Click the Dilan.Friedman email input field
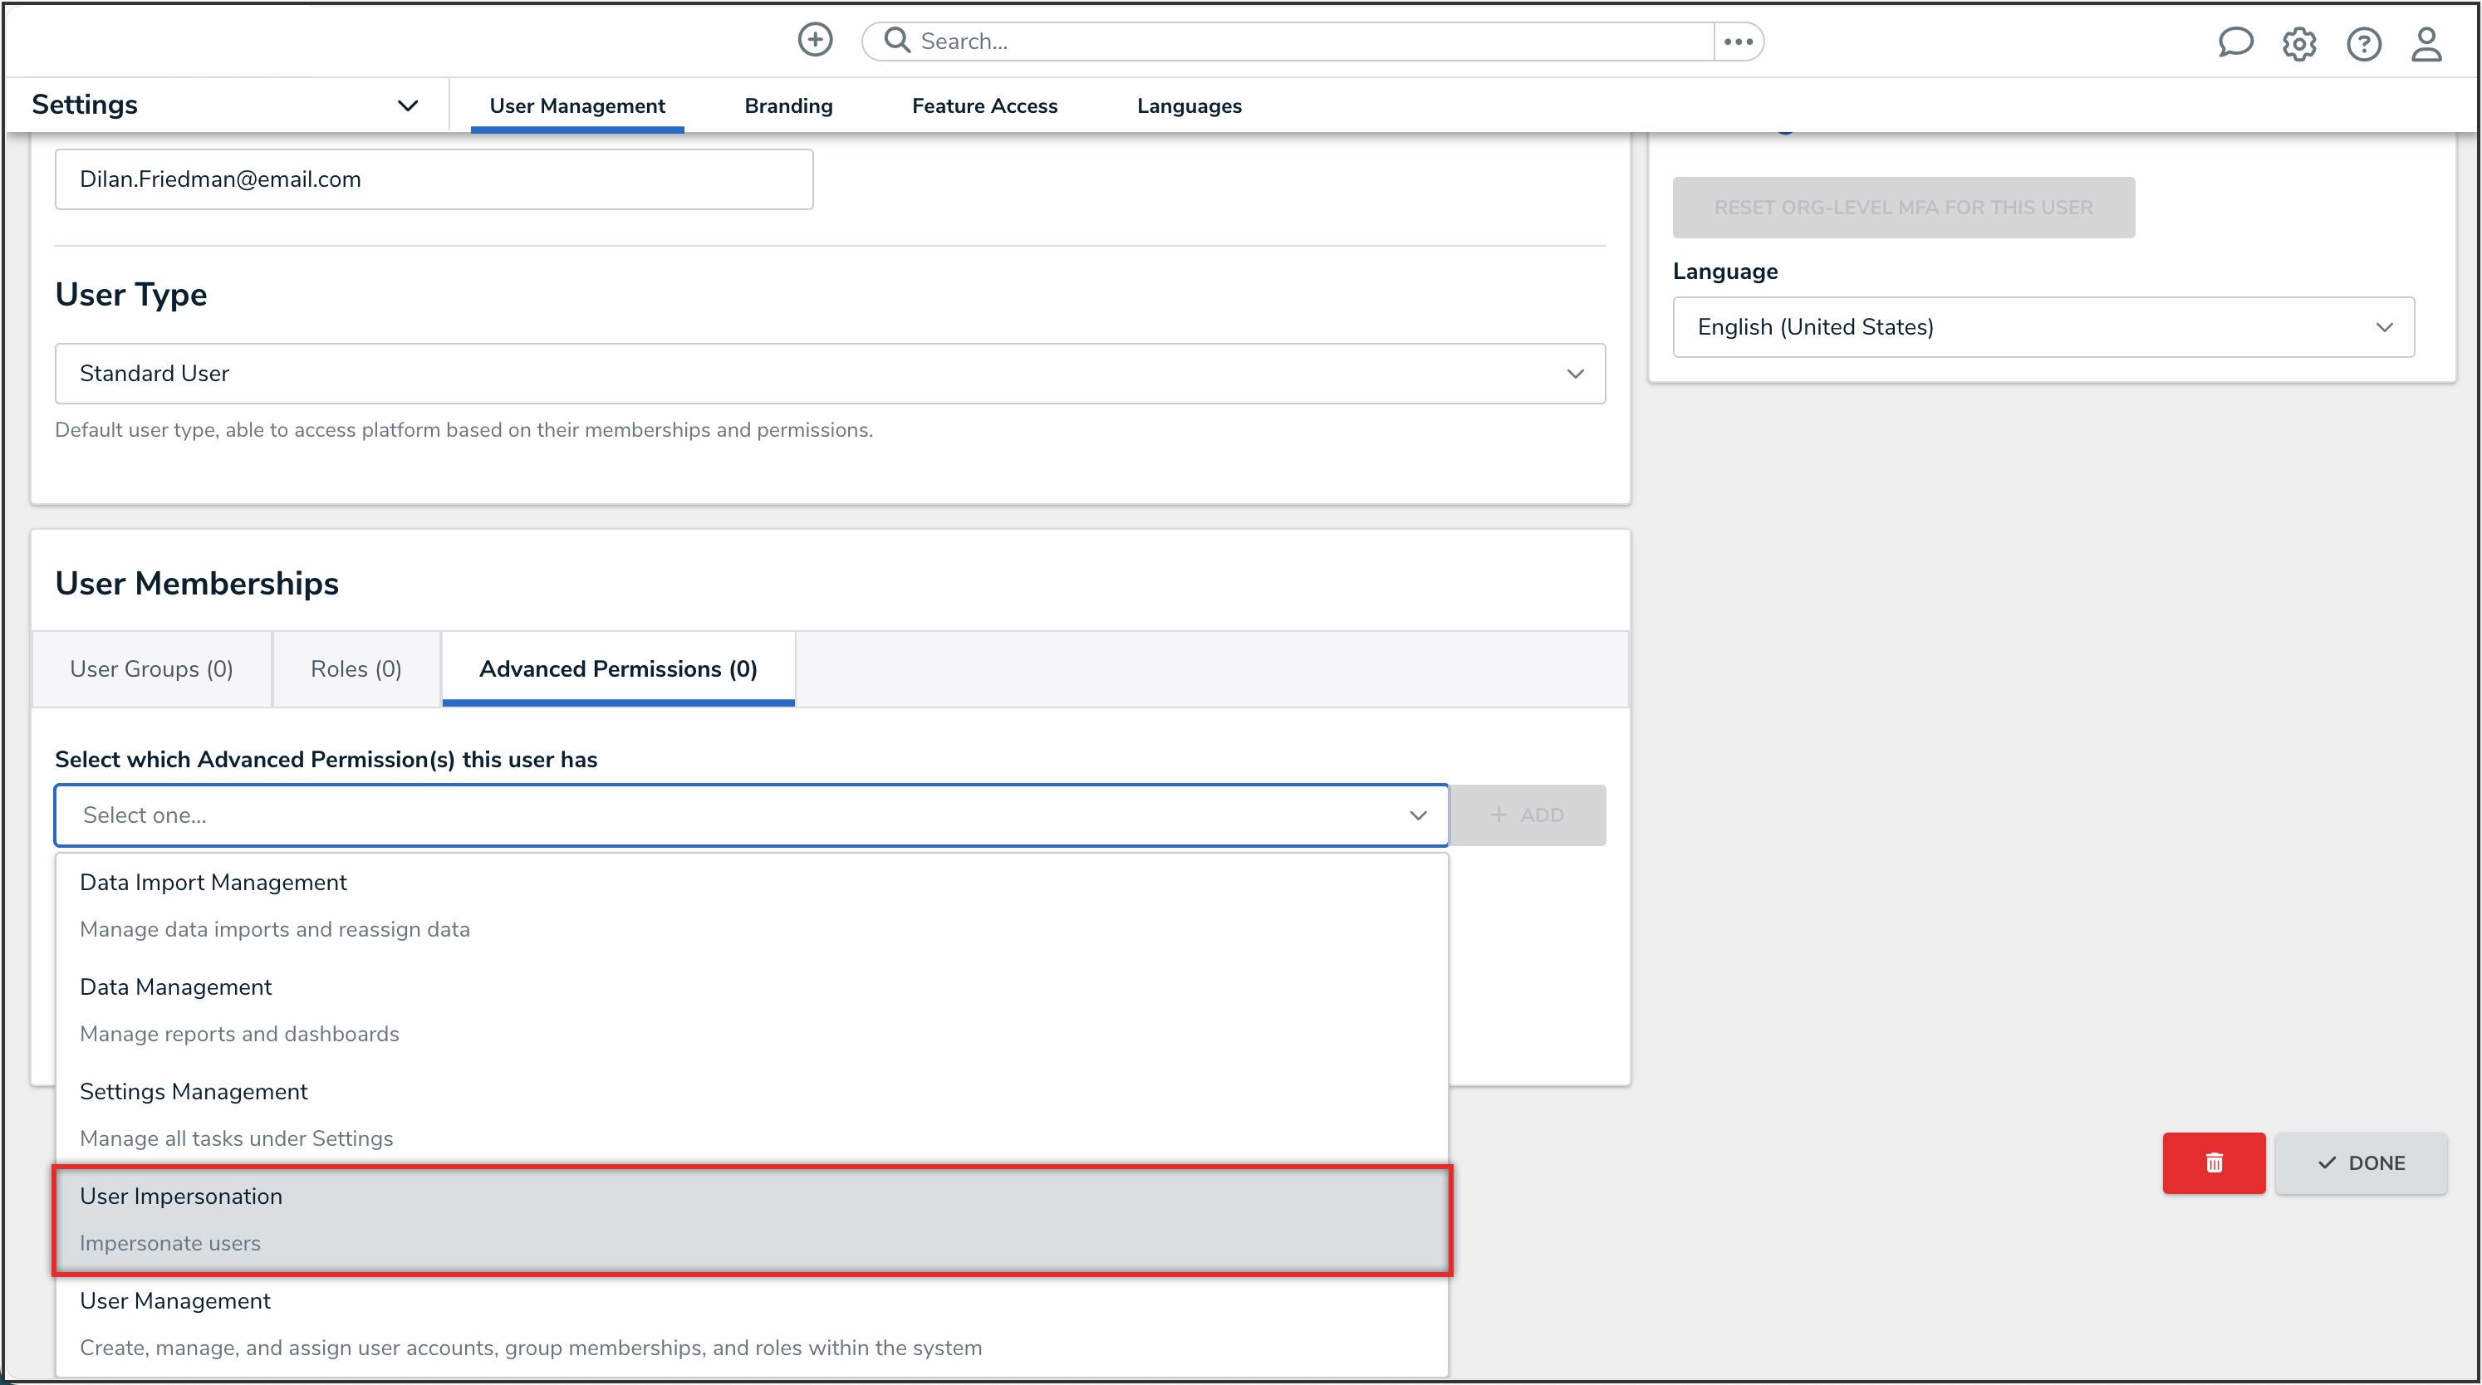 [434, 179]
